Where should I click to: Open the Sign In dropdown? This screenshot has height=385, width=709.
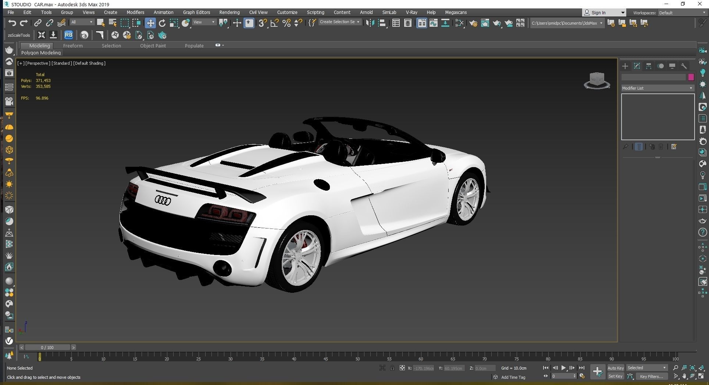click(x=604, y=12)
